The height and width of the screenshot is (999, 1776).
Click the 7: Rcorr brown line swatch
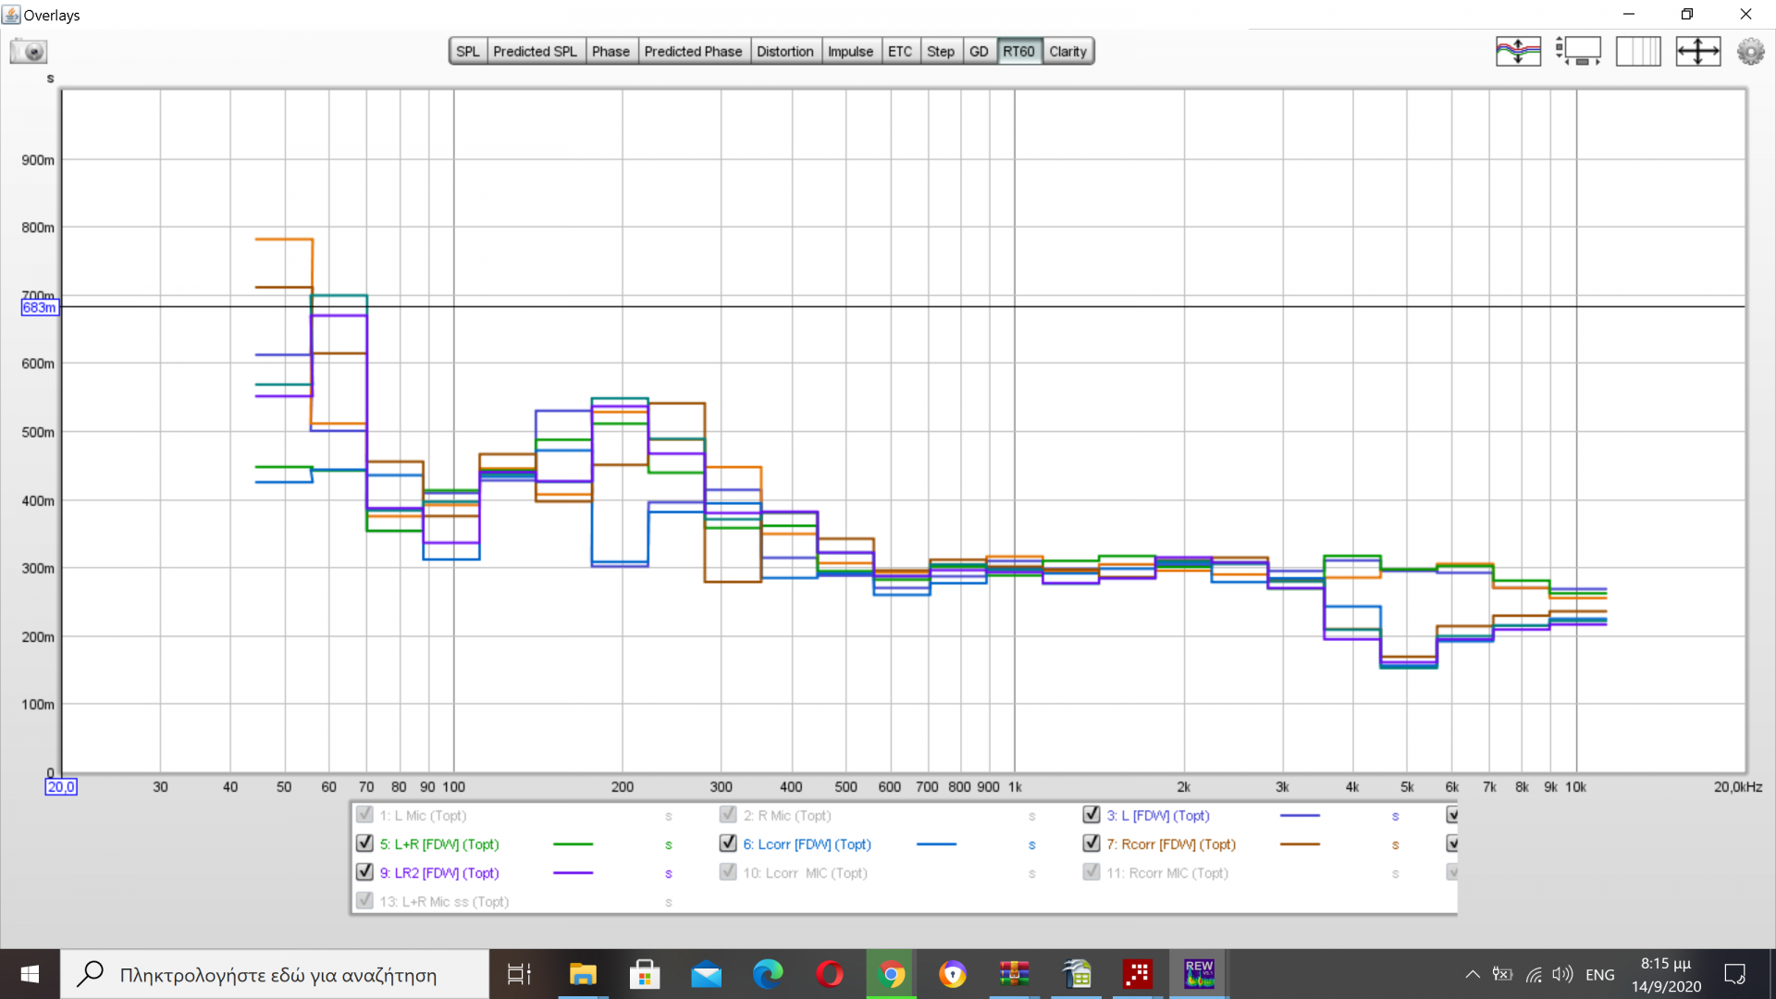coord(1300,845)
